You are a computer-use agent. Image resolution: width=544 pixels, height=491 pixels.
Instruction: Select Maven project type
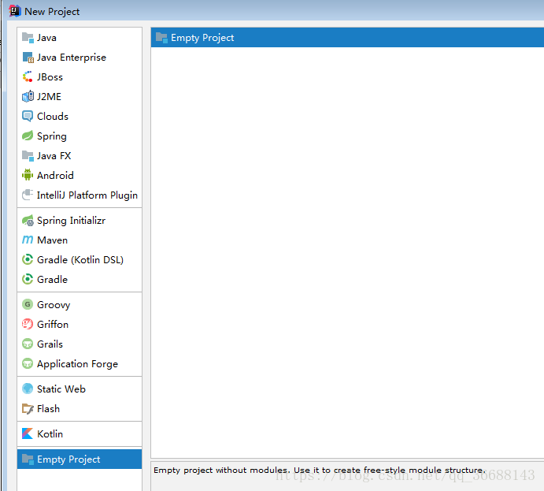80,240
